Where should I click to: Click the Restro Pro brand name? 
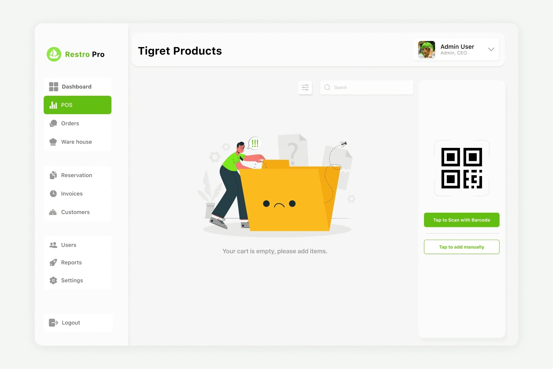[x=85, y=54]
